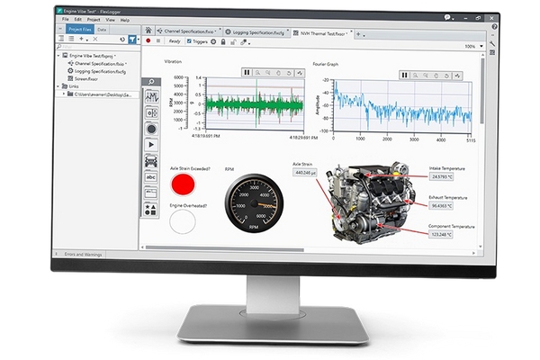The width and height of the screenshot is (540, 360).
Task: Select the graph control in the palette
Action: (x=151, y=96)
